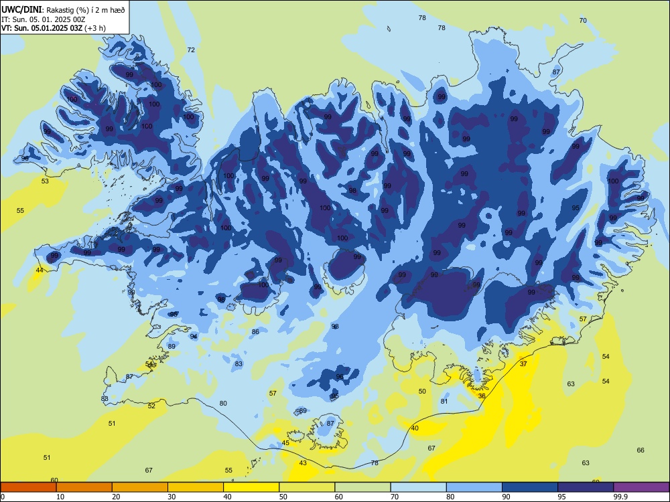The image size is (670, 502).
Task: Click the 'VT: Sun. 05.01.2025 03Z (+3 h)' line
Action: pyautogui.click(x=54, y=28)
